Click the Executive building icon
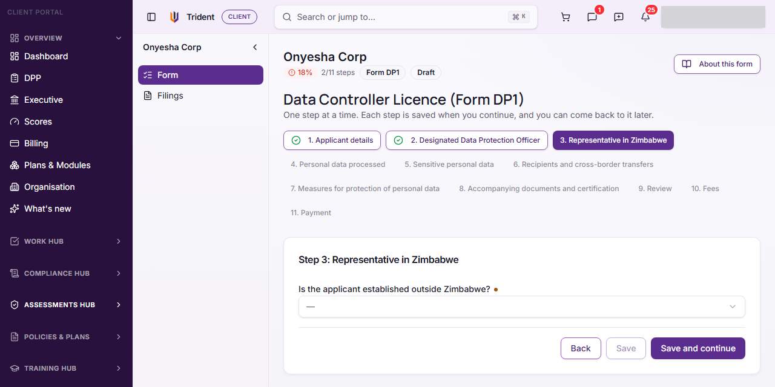 click(x=15, y=100)
